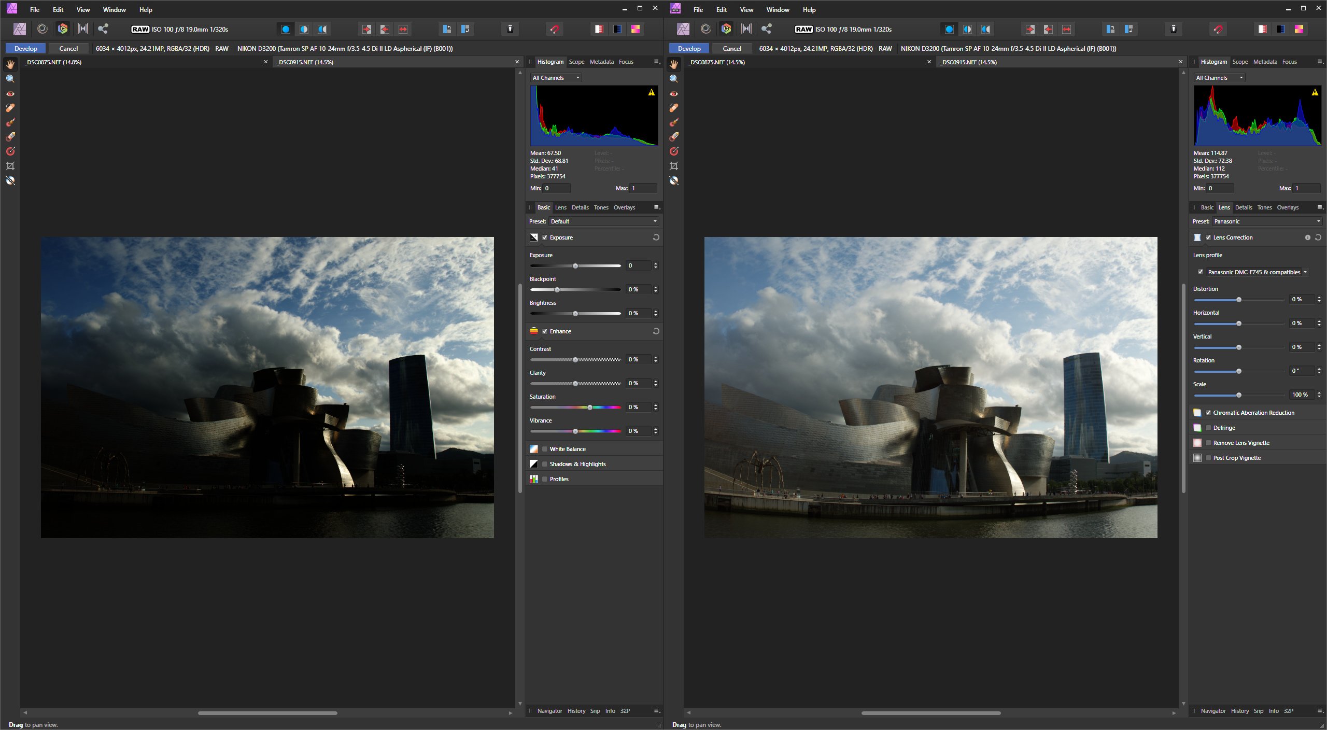Image resolution: width=1327 pixels, height=730 pixels.
Task: Click the histogram warning triangle in right window
Action: [1315, 93]
